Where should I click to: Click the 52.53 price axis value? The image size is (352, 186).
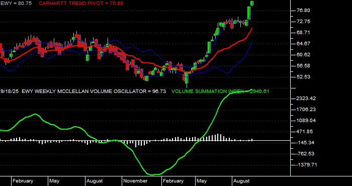[304, 77]
